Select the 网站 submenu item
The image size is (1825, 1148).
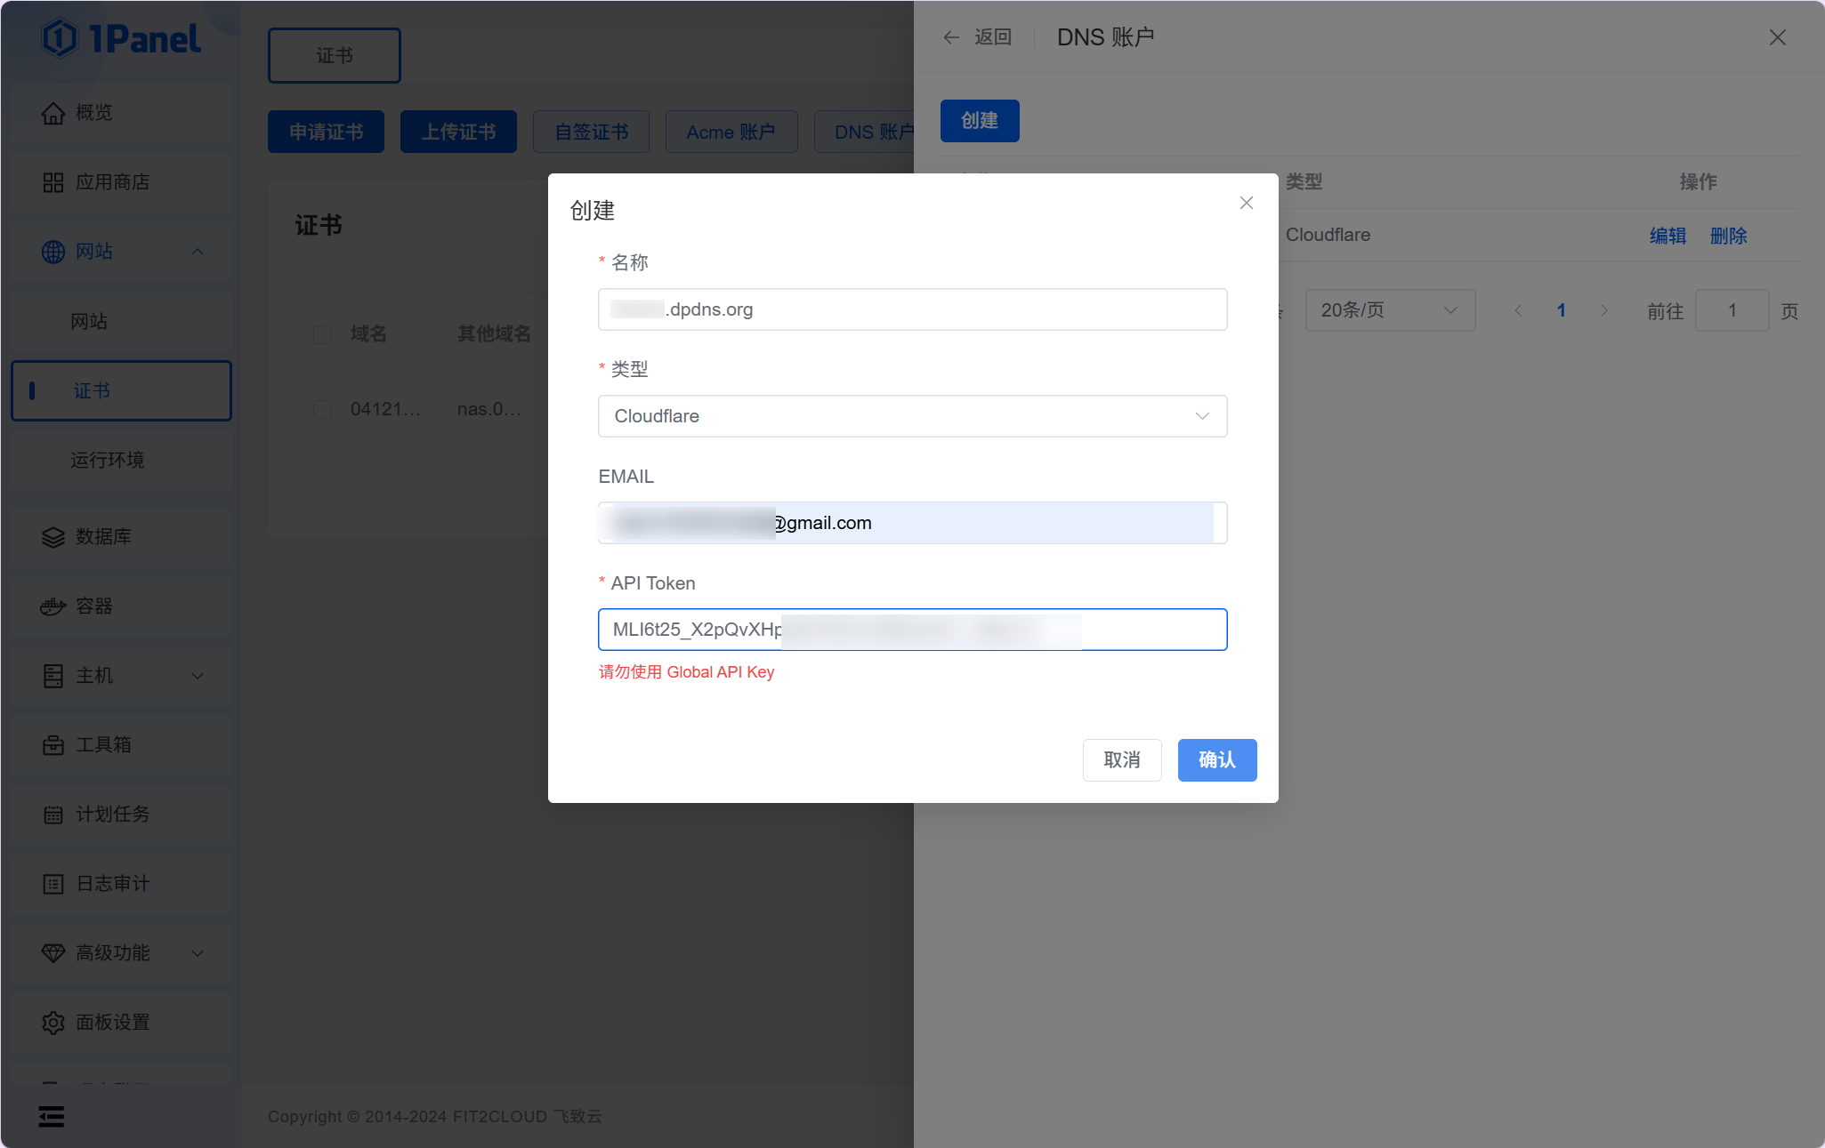point(121,321)
